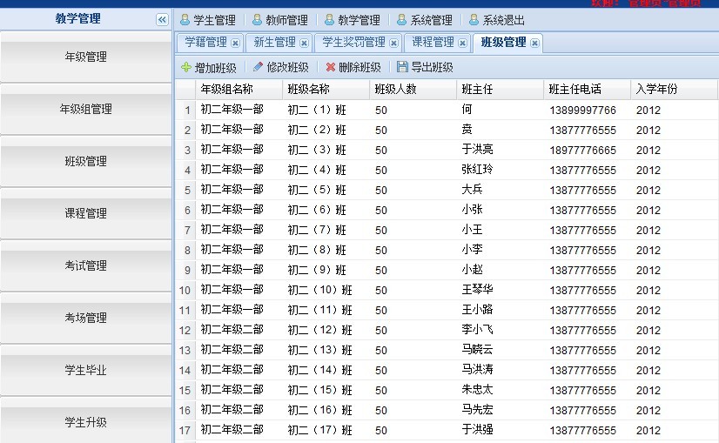Click teacher name 于洪强
The width and height of the screenshot is (719, 443).
pyautogui.click(x=477, y=430)
